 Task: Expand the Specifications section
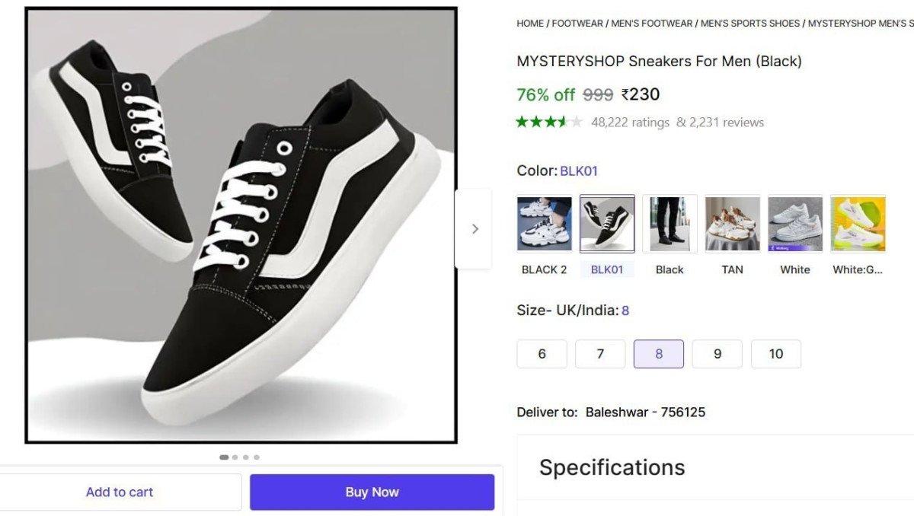[x=611, y=468]
